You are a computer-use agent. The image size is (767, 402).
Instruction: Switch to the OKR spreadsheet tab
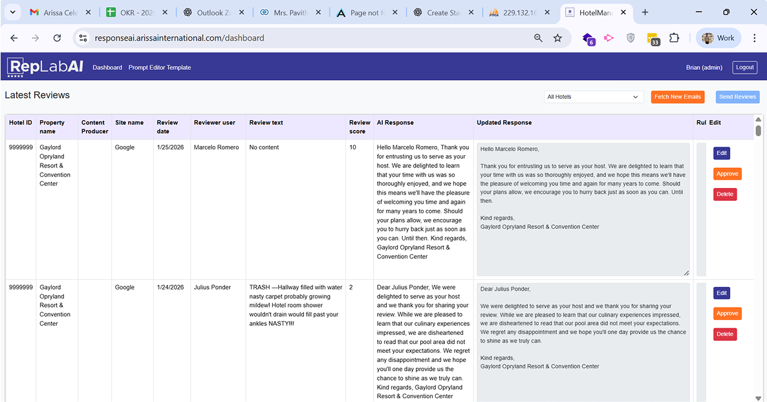[x=136, y=12]
